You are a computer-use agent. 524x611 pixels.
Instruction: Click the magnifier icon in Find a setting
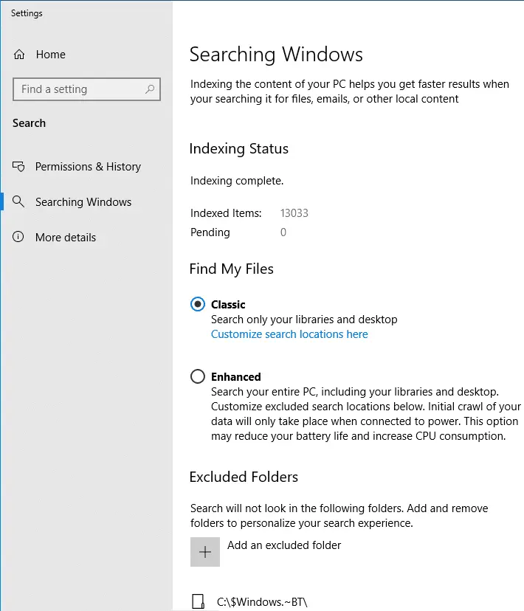150,89
